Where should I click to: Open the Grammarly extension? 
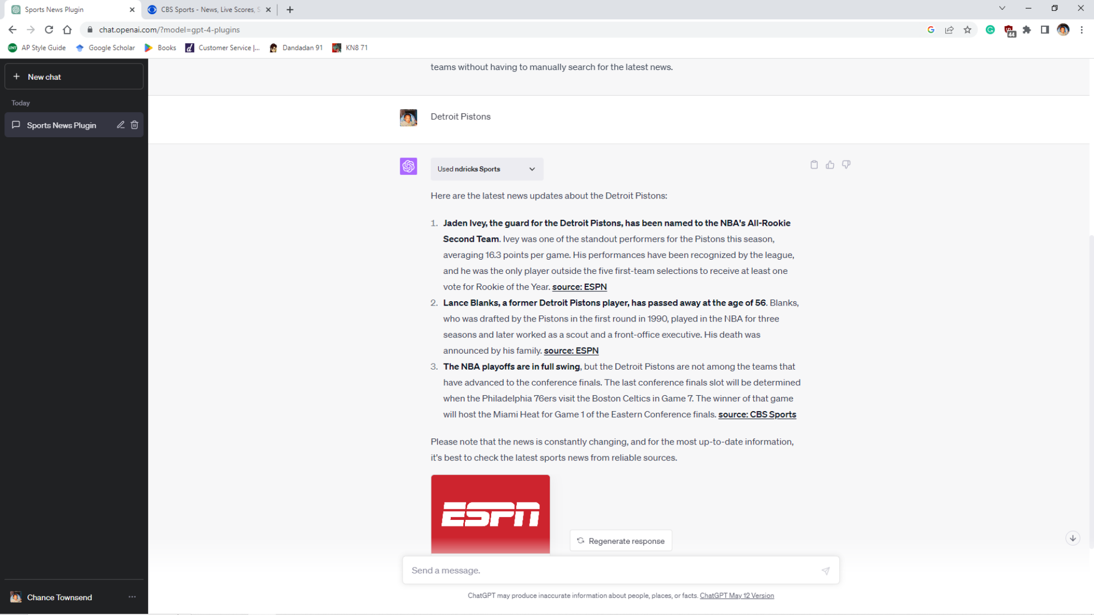(990, 30)
